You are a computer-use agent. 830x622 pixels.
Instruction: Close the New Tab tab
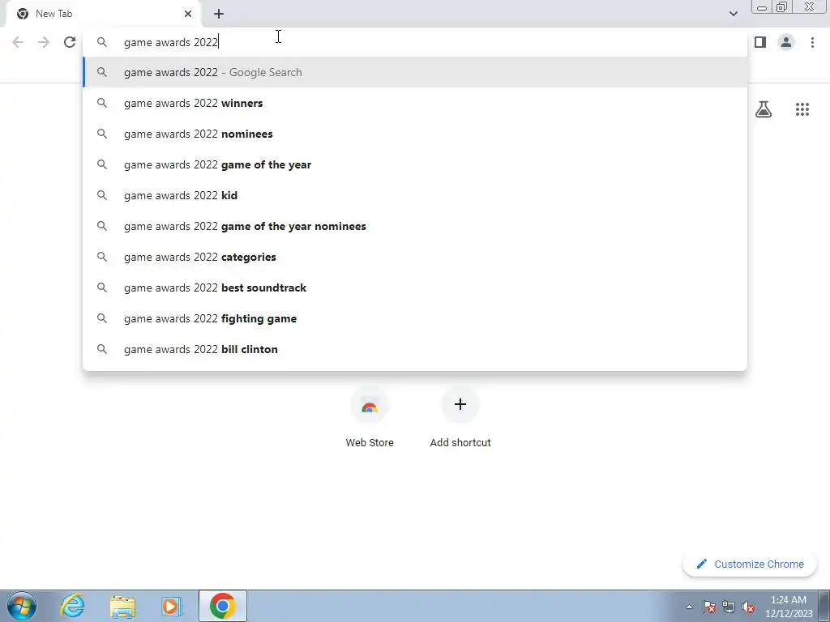pyautogui.click(x=188, y=14)
